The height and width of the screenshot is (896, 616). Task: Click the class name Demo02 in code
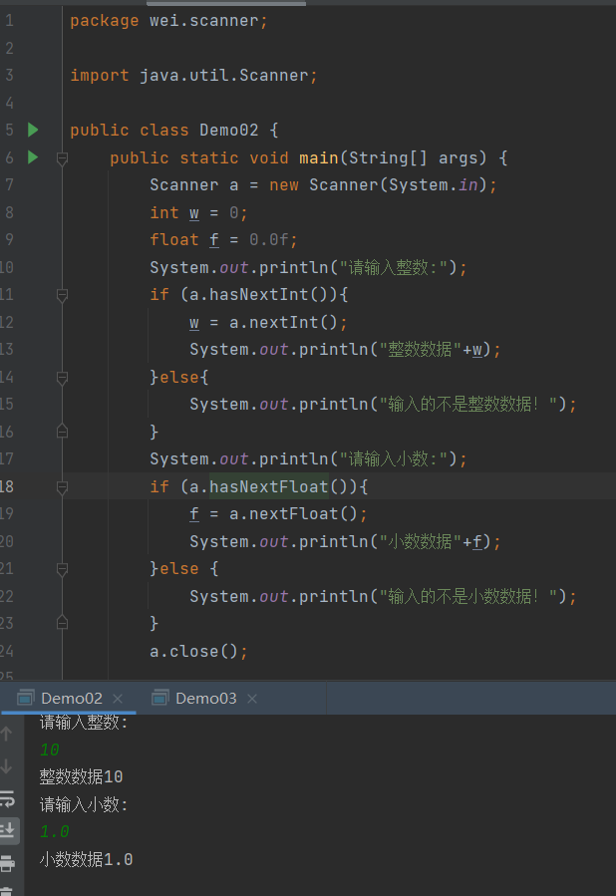pos(228,131)
